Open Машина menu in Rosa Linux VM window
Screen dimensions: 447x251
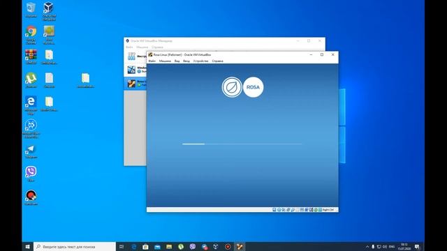tap(165, 61)
